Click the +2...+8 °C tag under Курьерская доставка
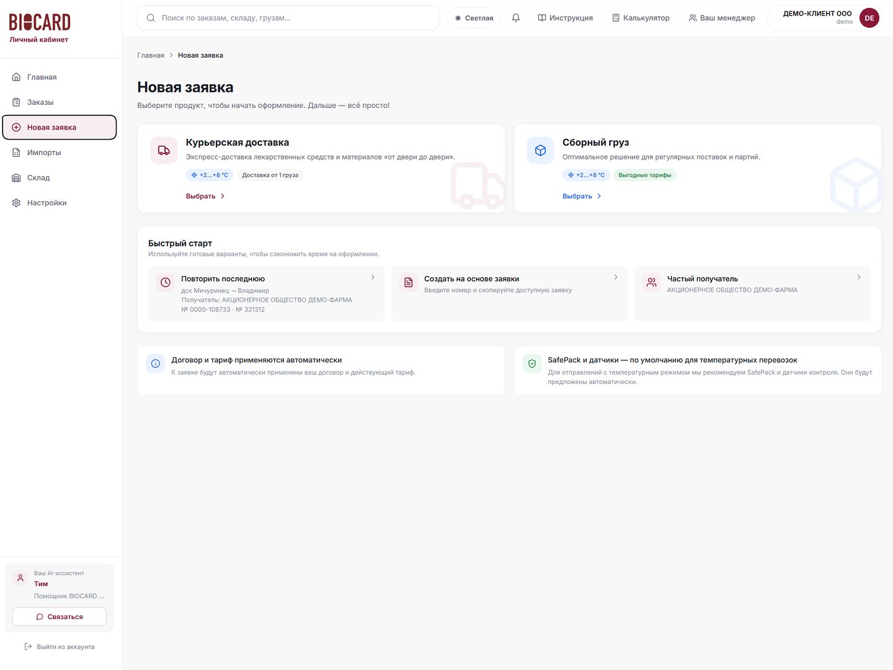The height and width of the screenshot is (670, 893). pyautogui.click(x=210, y=175)
